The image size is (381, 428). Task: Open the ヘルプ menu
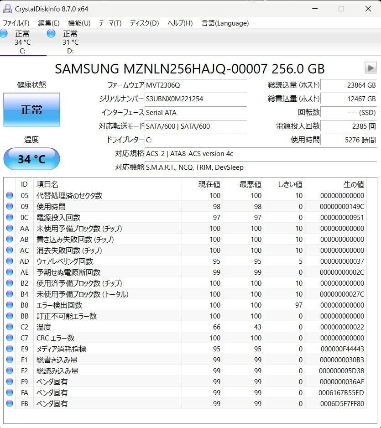coord(179,23)
